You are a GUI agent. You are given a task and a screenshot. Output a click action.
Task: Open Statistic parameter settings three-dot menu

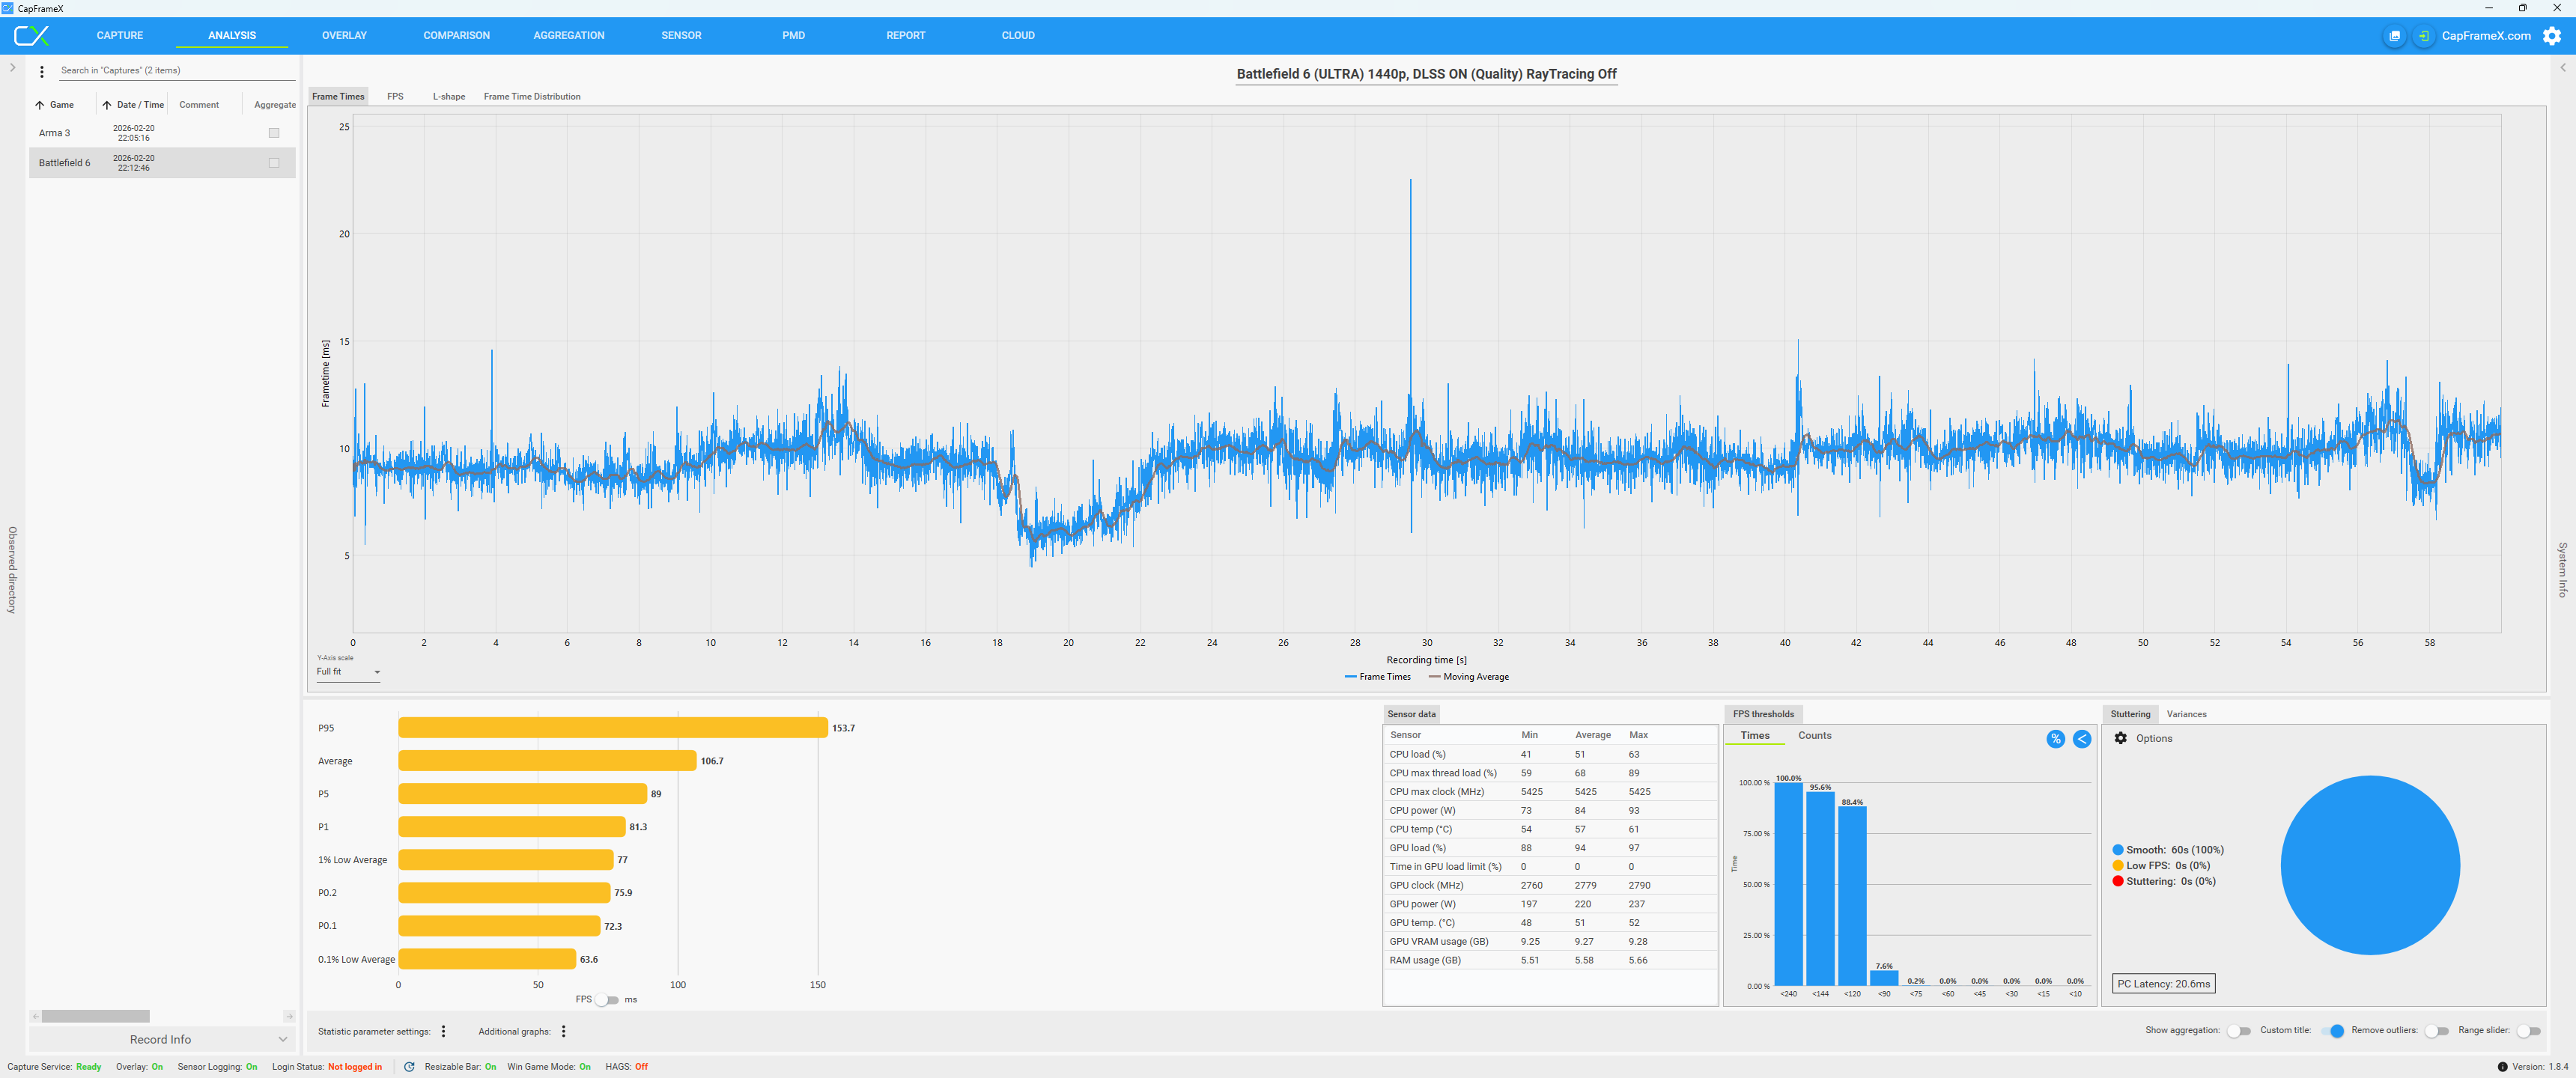[x=444, y=1031]
